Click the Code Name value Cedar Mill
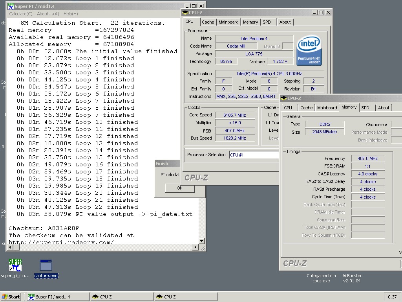 coord(236,46)
